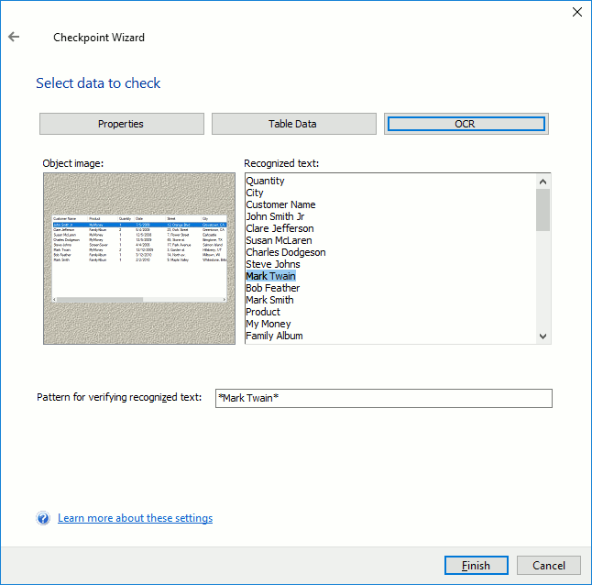Select 'Customer Name' in recognized text
The image size is (592, 585).
pos(280,204)
